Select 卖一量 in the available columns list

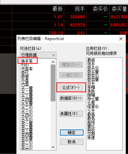pyautogui.click(x=27, y=123)
